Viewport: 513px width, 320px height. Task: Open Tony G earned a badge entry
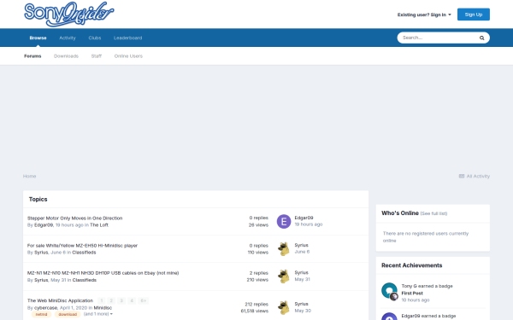pyautogui.click(x=427, y=286)
